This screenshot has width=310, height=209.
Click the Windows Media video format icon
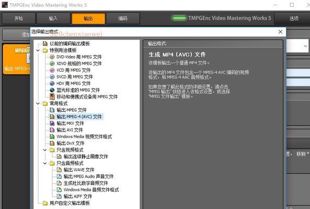click(x=52, y=136)
